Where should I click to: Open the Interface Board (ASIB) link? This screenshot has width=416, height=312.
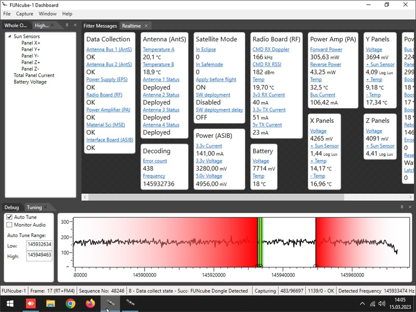tap(110, 139)
